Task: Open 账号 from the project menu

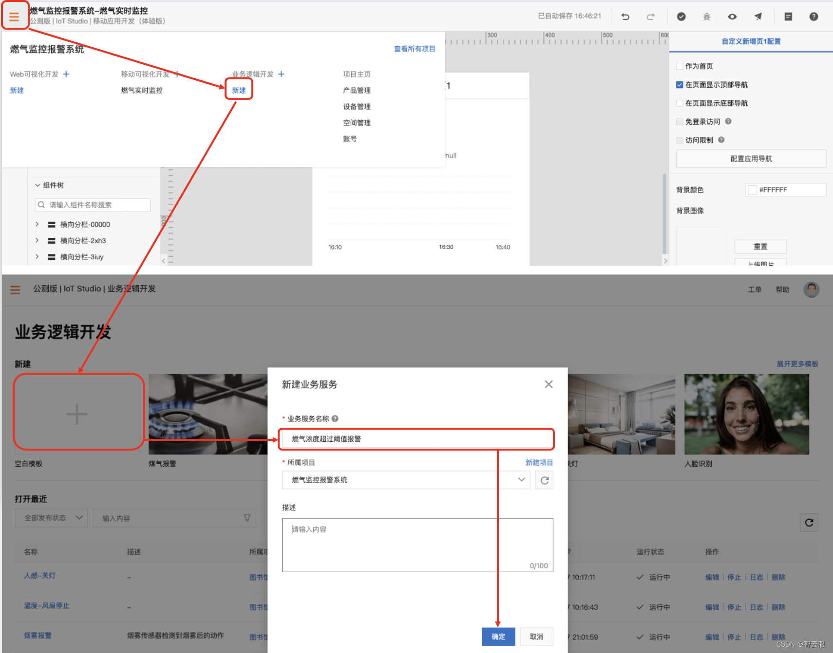Action: pos(350,139)
